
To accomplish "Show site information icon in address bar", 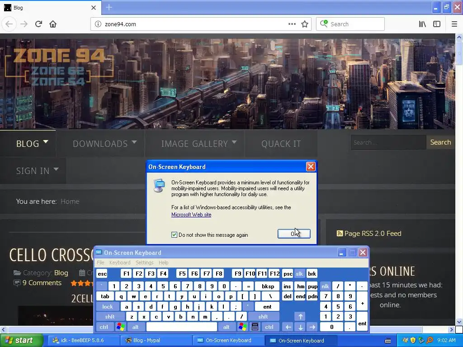I will click(98, 24).
